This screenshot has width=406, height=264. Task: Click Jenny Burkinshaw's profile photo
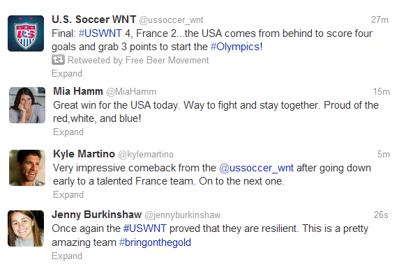(26, 228)
